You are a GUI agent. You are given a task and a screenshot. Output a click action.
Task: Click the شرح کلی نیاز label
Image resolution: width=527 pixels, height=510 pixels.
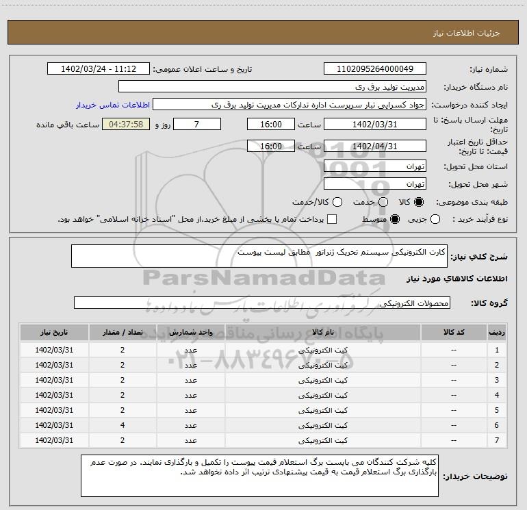(478, 257)
